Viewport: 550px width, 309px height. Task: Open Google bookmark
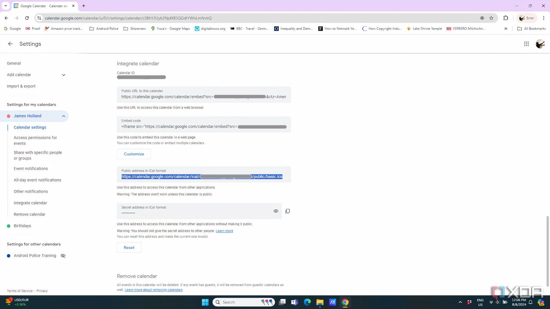(x=12, y=29)
